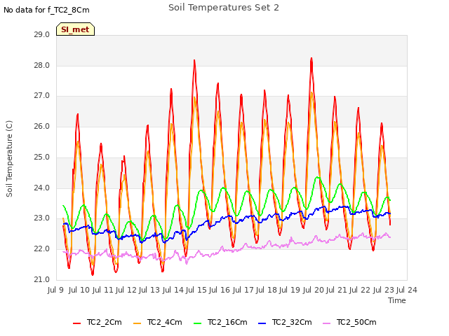Click the orange TC2_4Cm legend swatch

(x=138, y=323)
